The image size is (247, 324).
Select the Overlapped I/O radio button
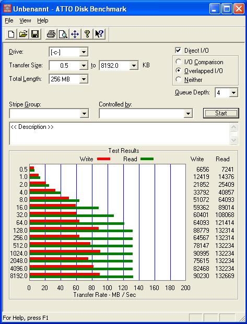(178, 70)
